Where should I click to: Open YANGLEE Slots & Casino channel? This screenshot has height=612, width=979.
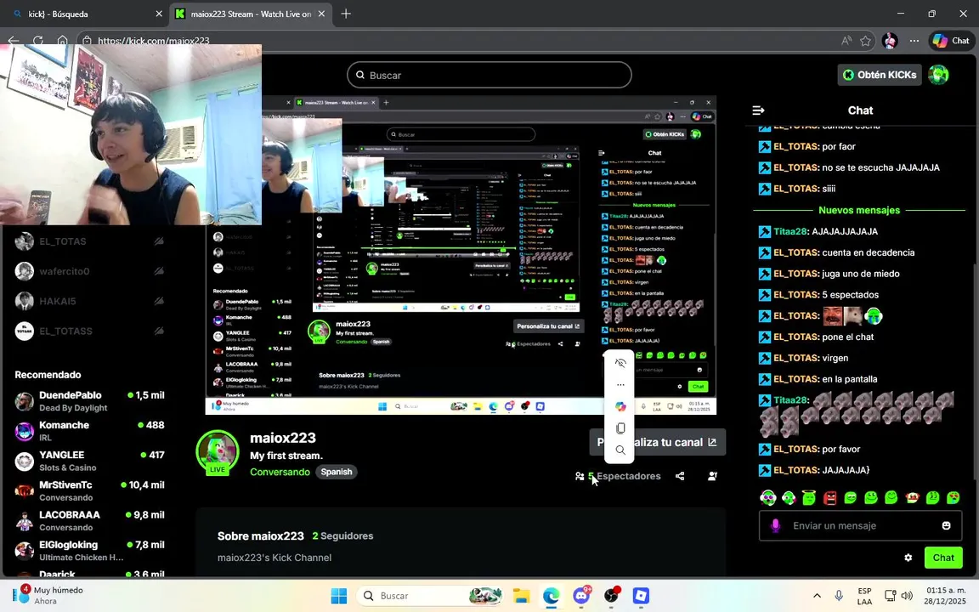tap(89, 461)
